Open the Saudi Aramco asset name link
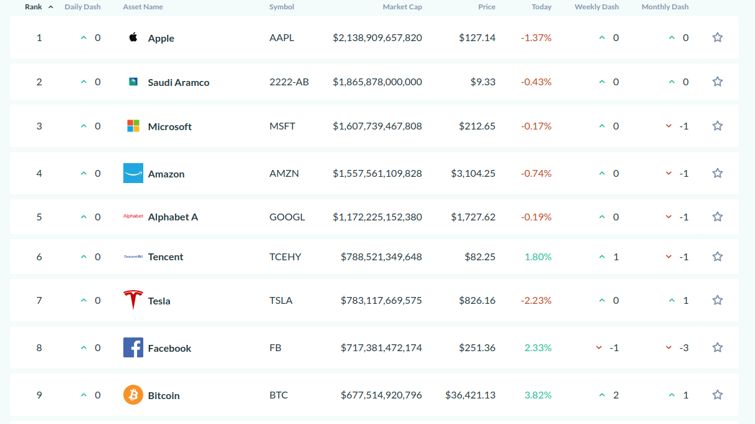The image size is (755, 424). point(179,82)
